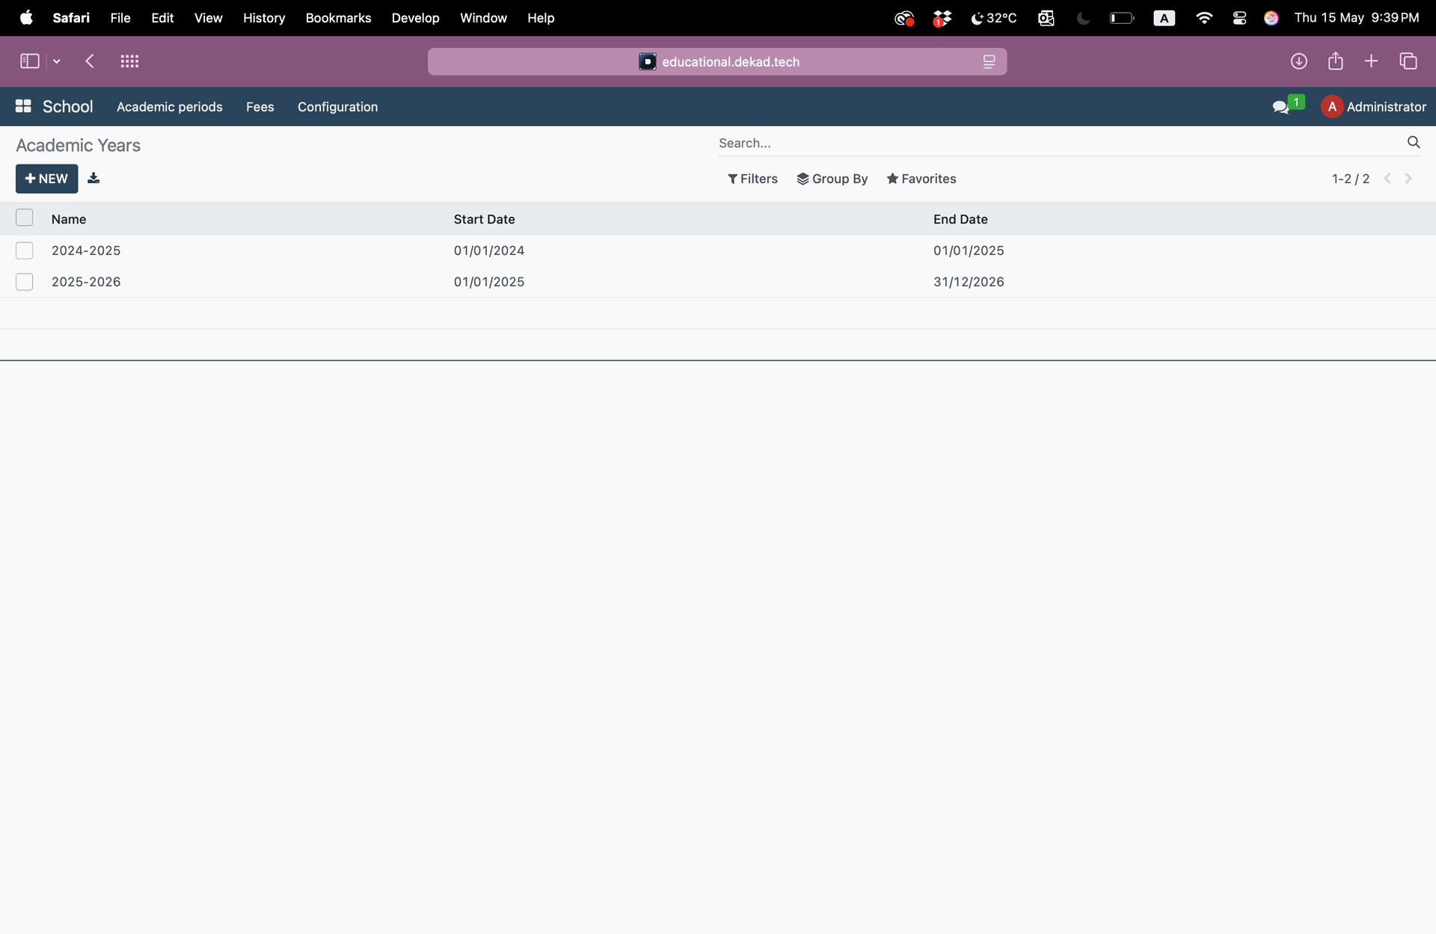The height and width of the screenshot is (934, 1436).
Task: Toggle the Safari sidebar icon
Action: 30,61
